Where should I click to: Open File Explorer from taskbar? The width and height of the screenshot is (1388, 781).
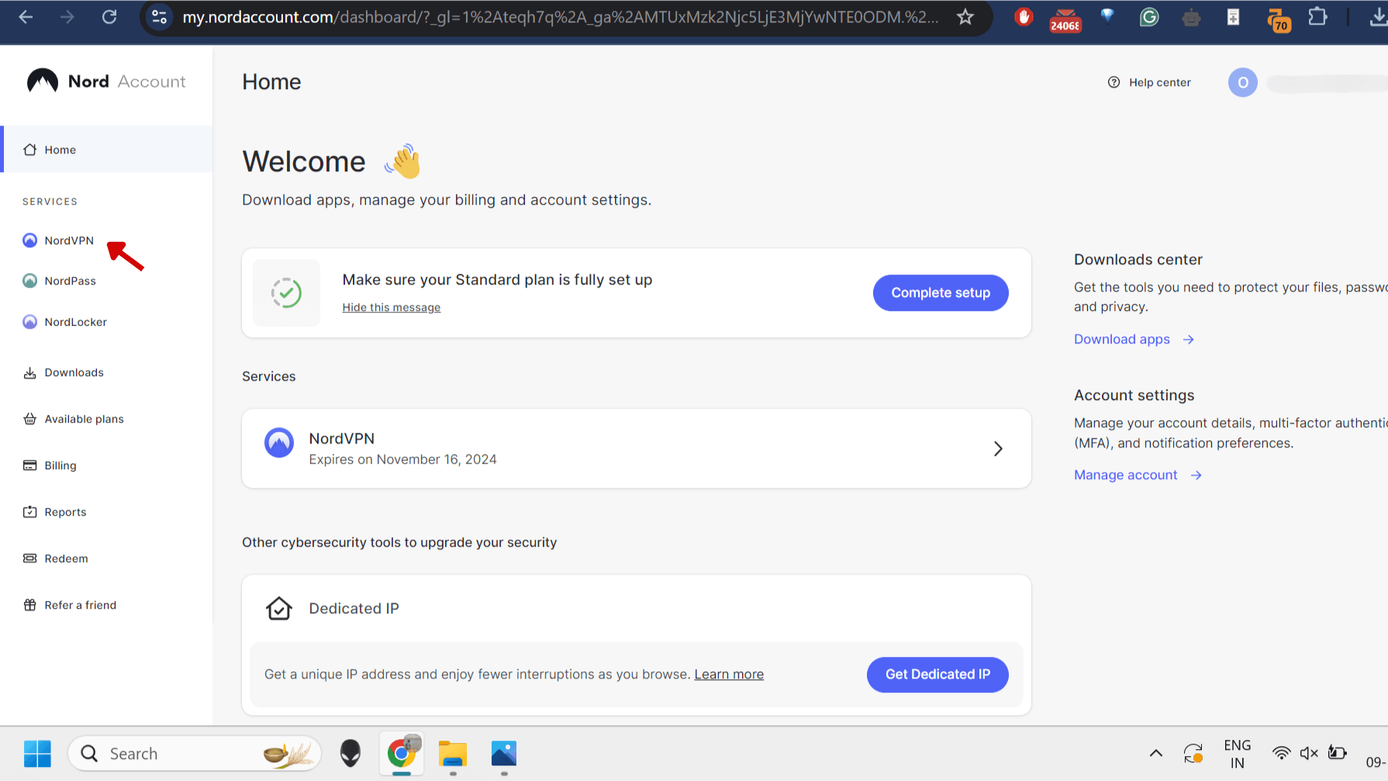[x=453, y=754]
